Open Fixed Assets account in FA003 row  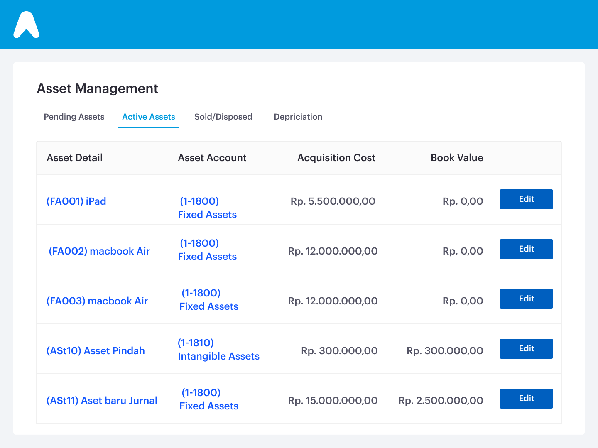209,300
